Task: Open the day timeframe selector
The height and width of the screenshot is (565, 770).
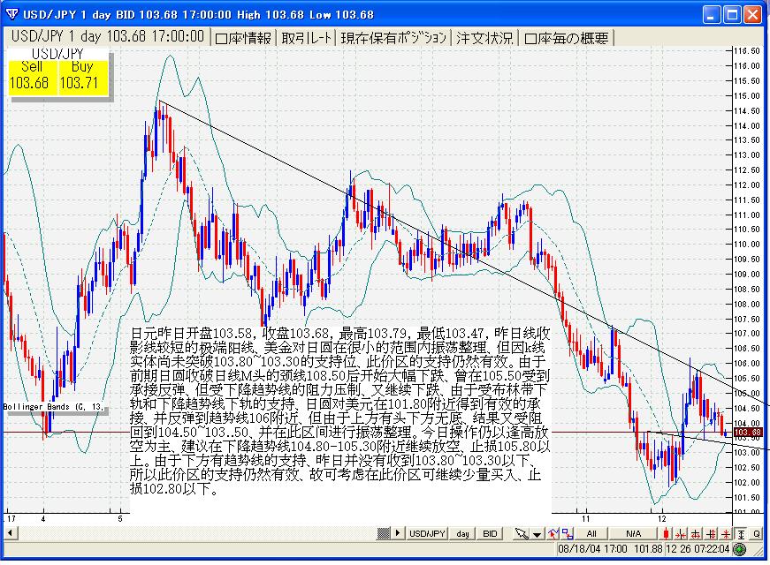Action: pyautogui.click(x=462, y=533)
